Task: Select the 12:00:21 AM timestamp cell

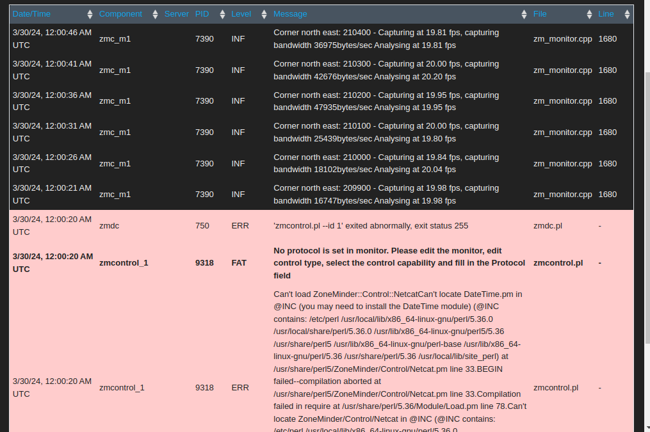Action: pos(53,195)
